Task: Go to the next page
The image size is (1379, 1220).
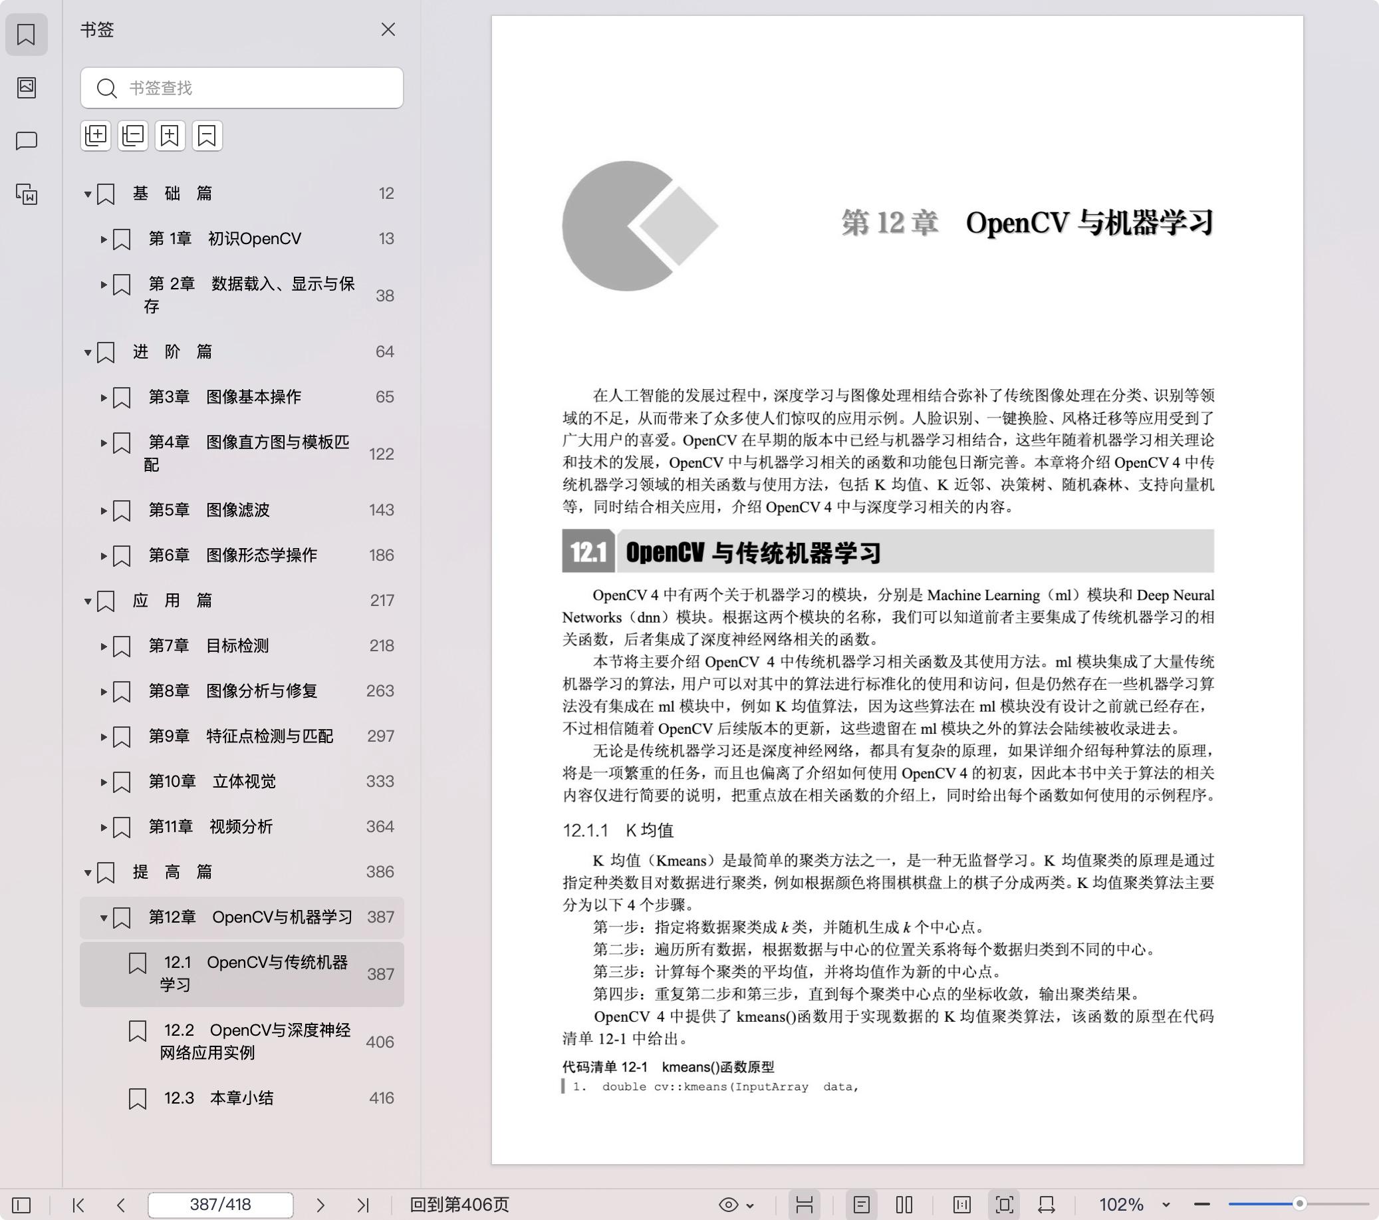Action: pos(320,1205)
